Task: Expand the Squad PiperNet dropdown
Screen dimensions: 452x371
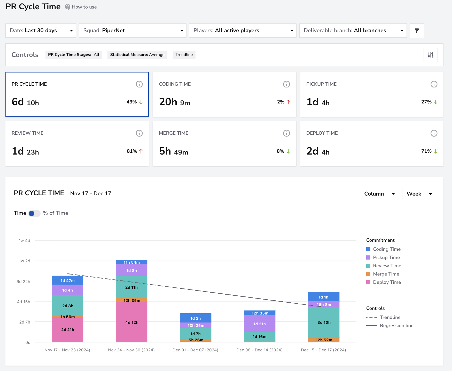Action: click(133, 30)
